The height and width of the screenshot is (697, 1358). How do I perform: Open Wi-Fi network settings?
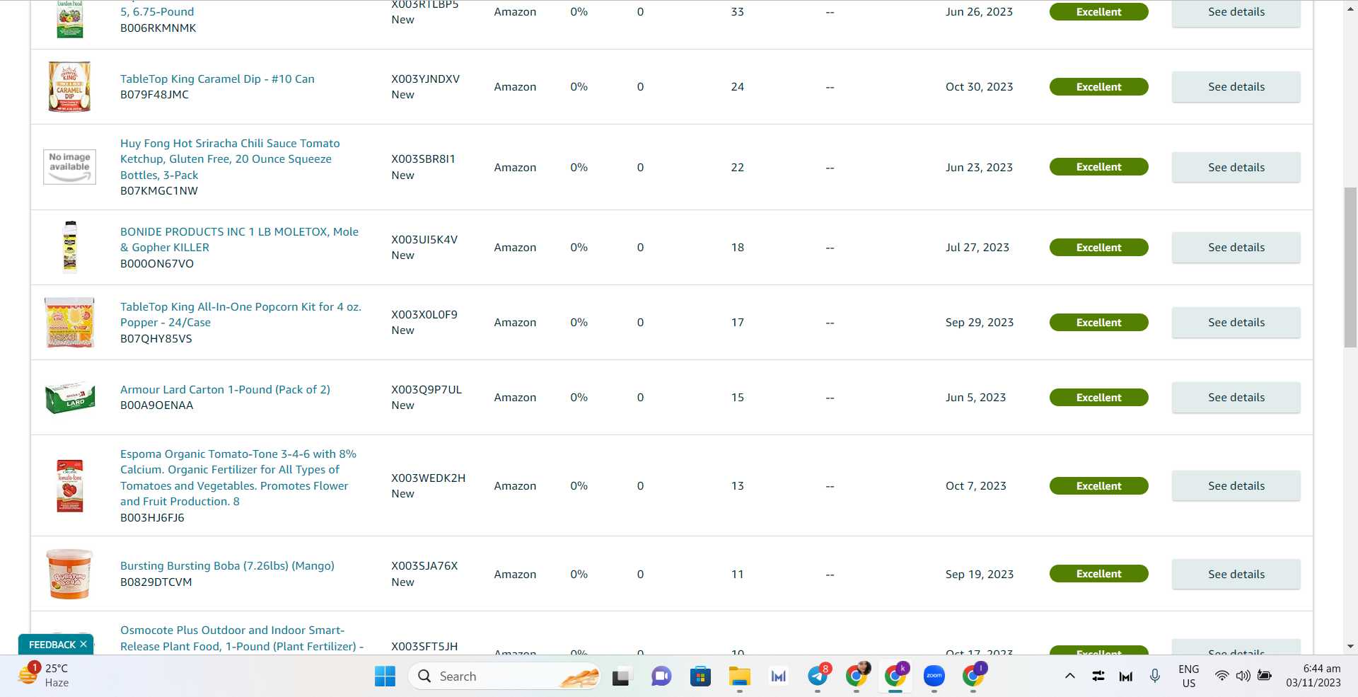(1221, 676)
